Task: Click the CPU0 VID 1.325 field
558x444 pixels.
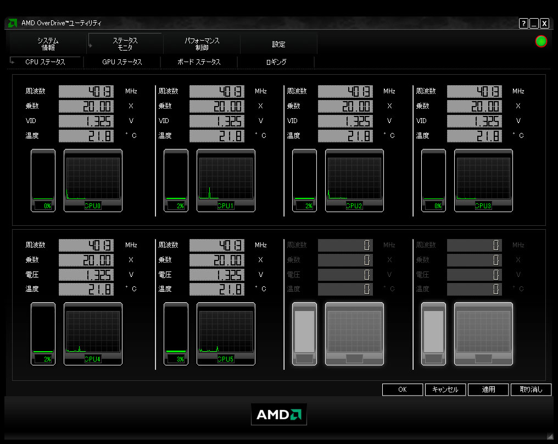Action: (x=86, y=121)
